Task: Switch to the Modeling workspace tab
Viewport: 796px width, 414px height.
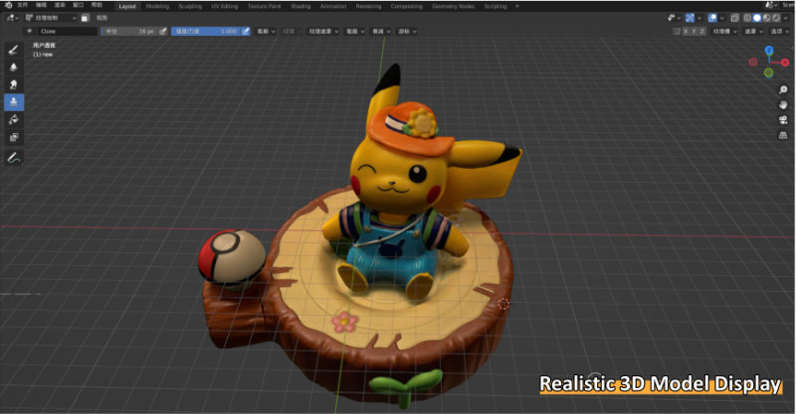Action: [157, 6]
